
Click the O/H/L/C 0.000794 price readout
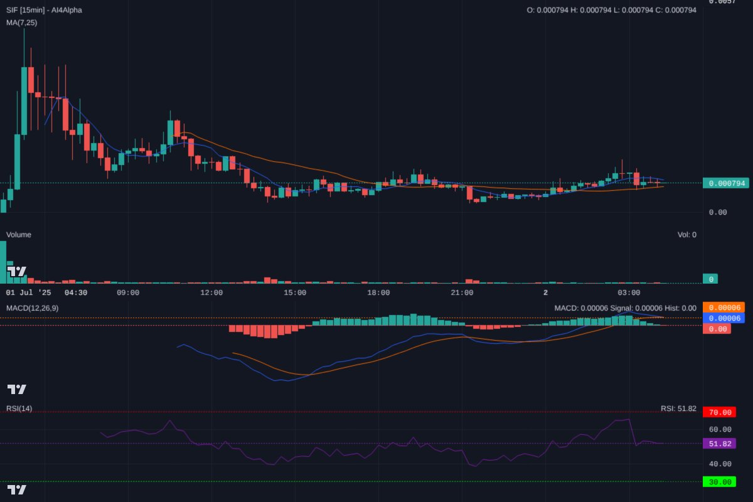[611, 10]
